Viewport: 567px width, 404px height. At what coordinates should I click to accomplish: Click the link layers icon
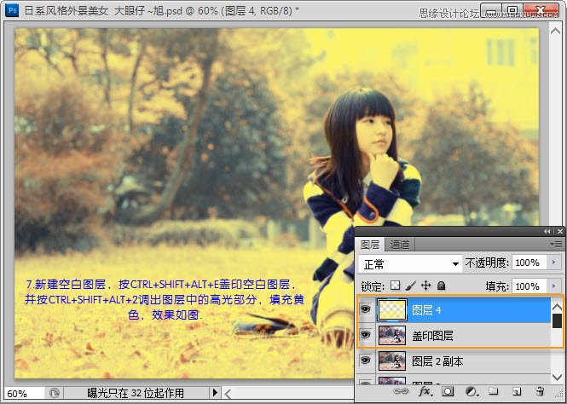click(401, 391)
